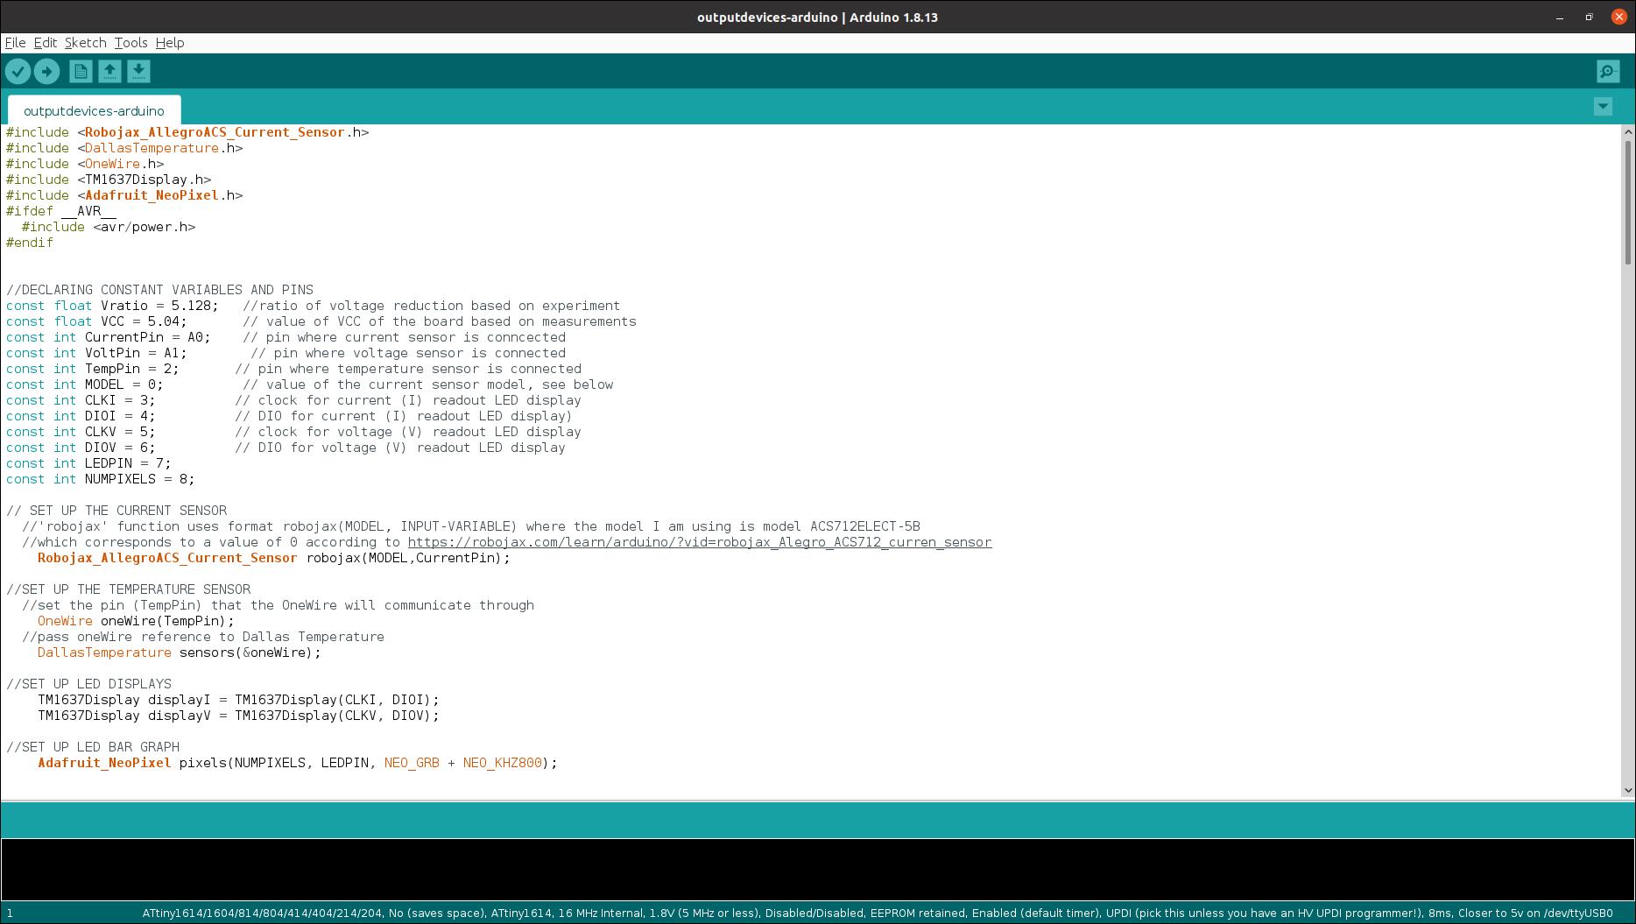
Task: Expand the tab options dropdown arrow
Action: (x=1603, y=107)
